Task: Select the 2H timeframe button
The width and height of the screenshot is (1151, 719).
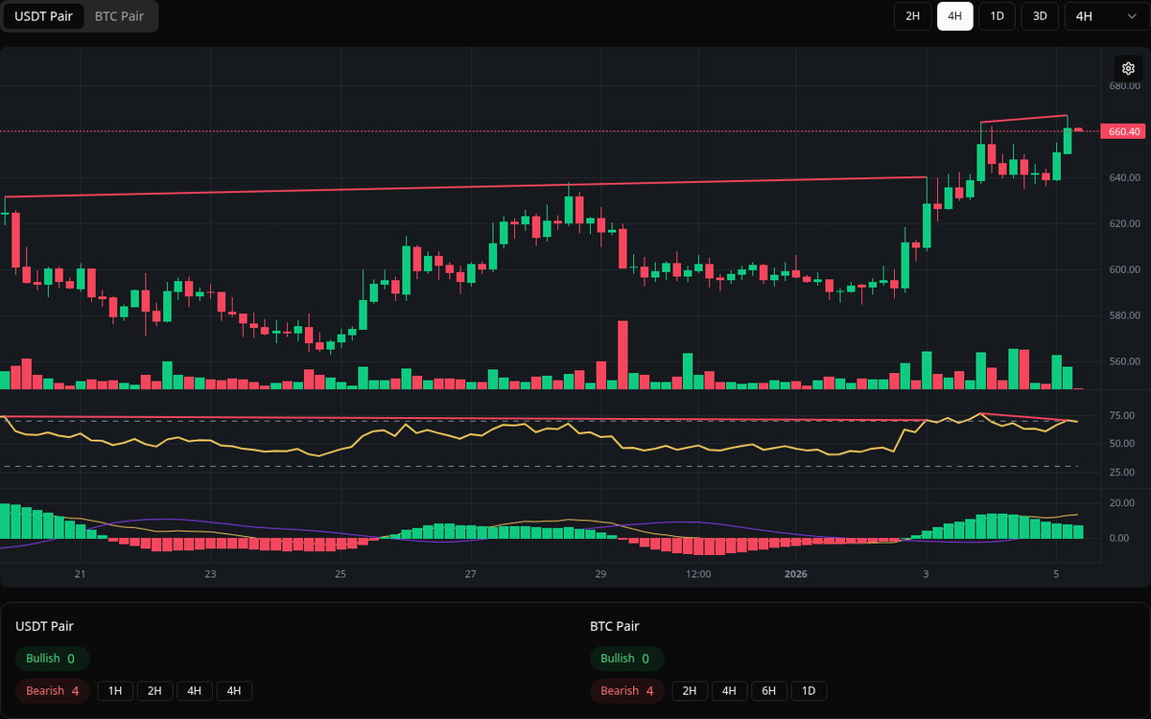Action: (912, 16)
